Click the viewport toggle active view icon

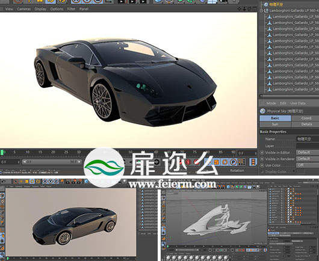255,9
